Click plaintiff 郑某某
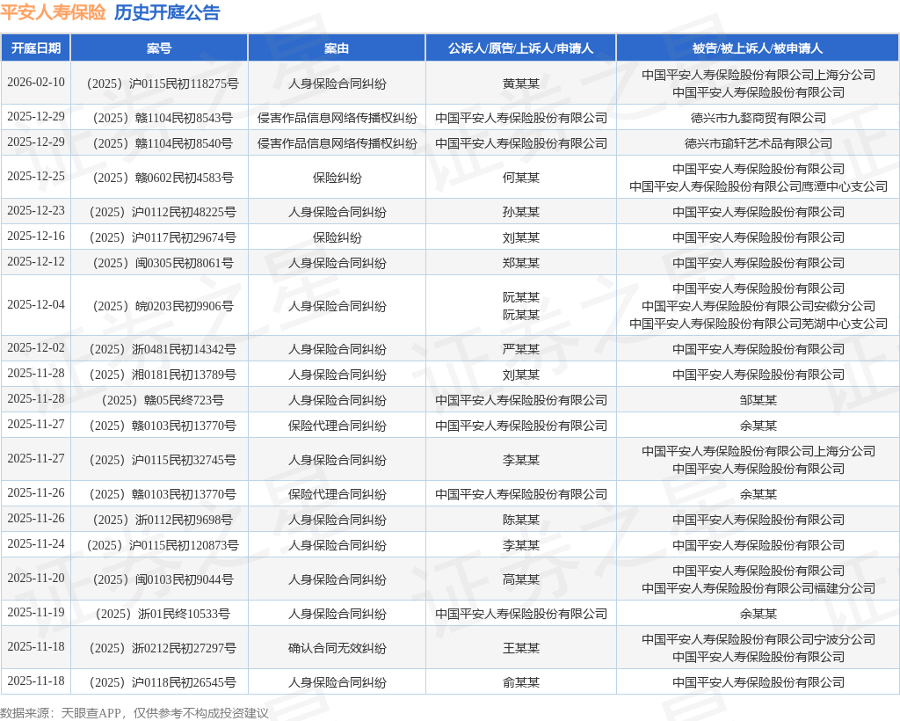This screenshot has height=721, width=900. 520,263
